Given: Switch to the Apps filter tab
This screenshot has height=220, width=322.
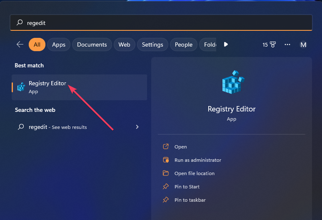Looking at the screenshot, I should (x=59, y=44).
